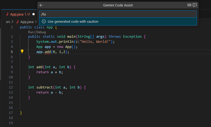
Task: Click line number 12 in the gutter
Action: (x=11, y=87)
